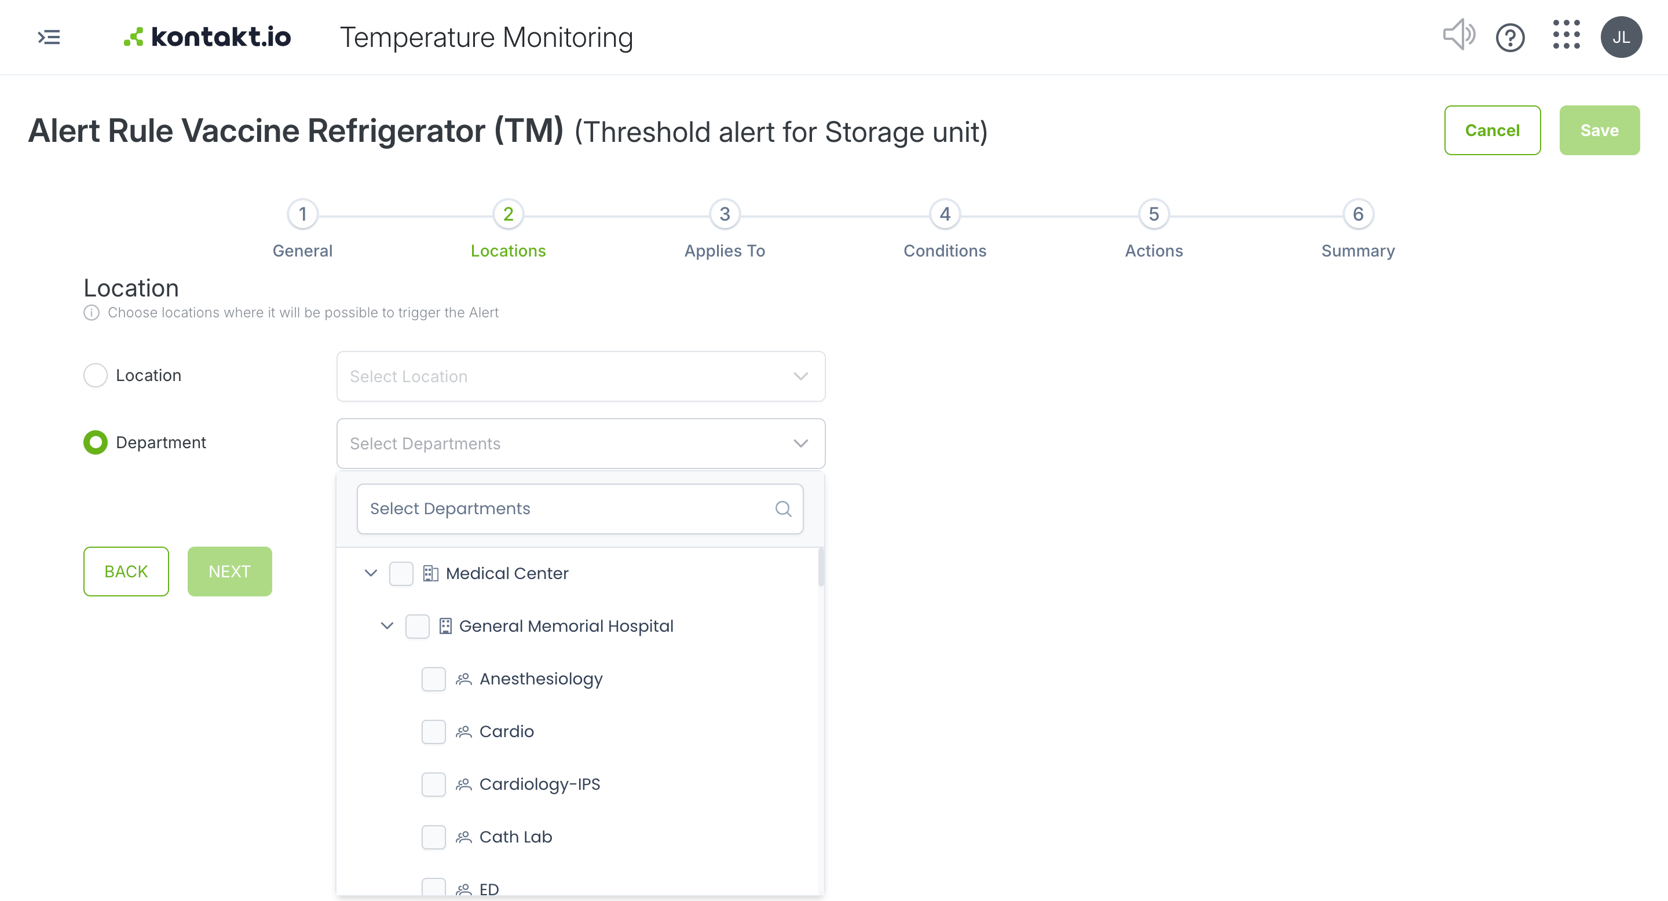Click the Cancel button
The image size is (1668, 901).
coord(1492,130)
